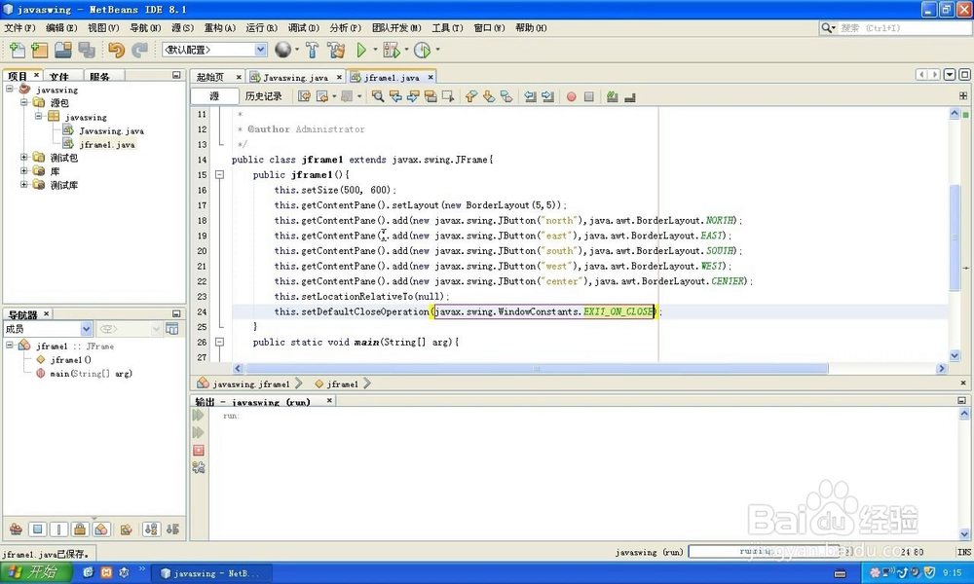The image size is (974, 584).
Task: Collapse the 源包 source packages node
Action: click(23, 102)
